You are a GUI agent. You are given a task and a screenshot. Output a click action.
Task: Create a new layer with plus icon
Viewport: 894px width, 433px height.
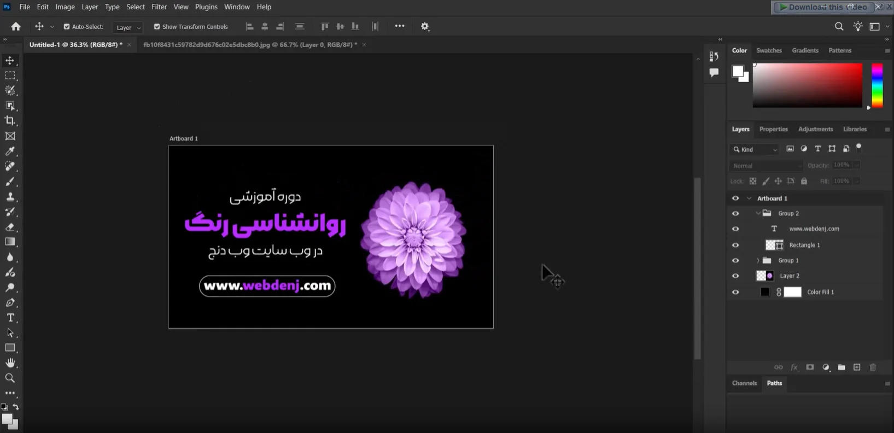coord(857,367)
